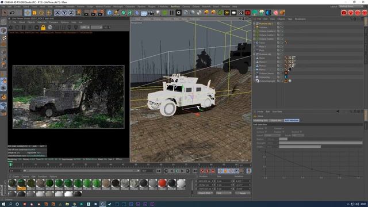The width and height of the screenshot is (368, 207).
Task: Select the Move tool in top toolbar
Action: click(x=28, y=13)
